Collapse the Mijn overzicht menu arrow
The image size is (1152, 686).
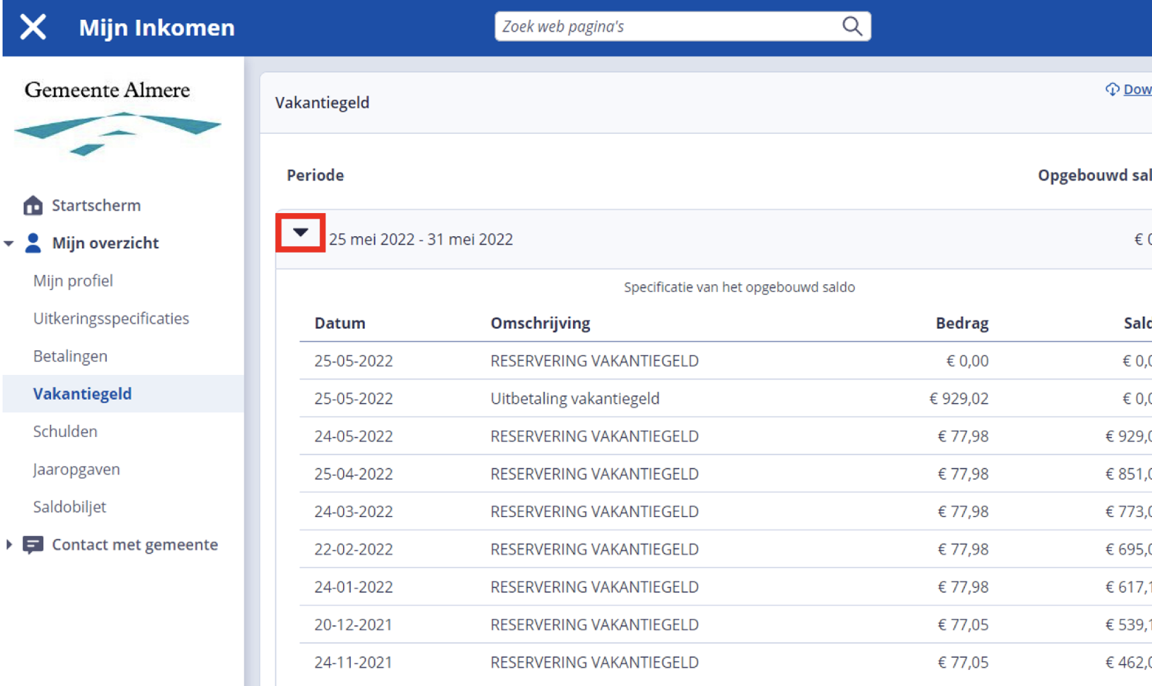point(9,243)
